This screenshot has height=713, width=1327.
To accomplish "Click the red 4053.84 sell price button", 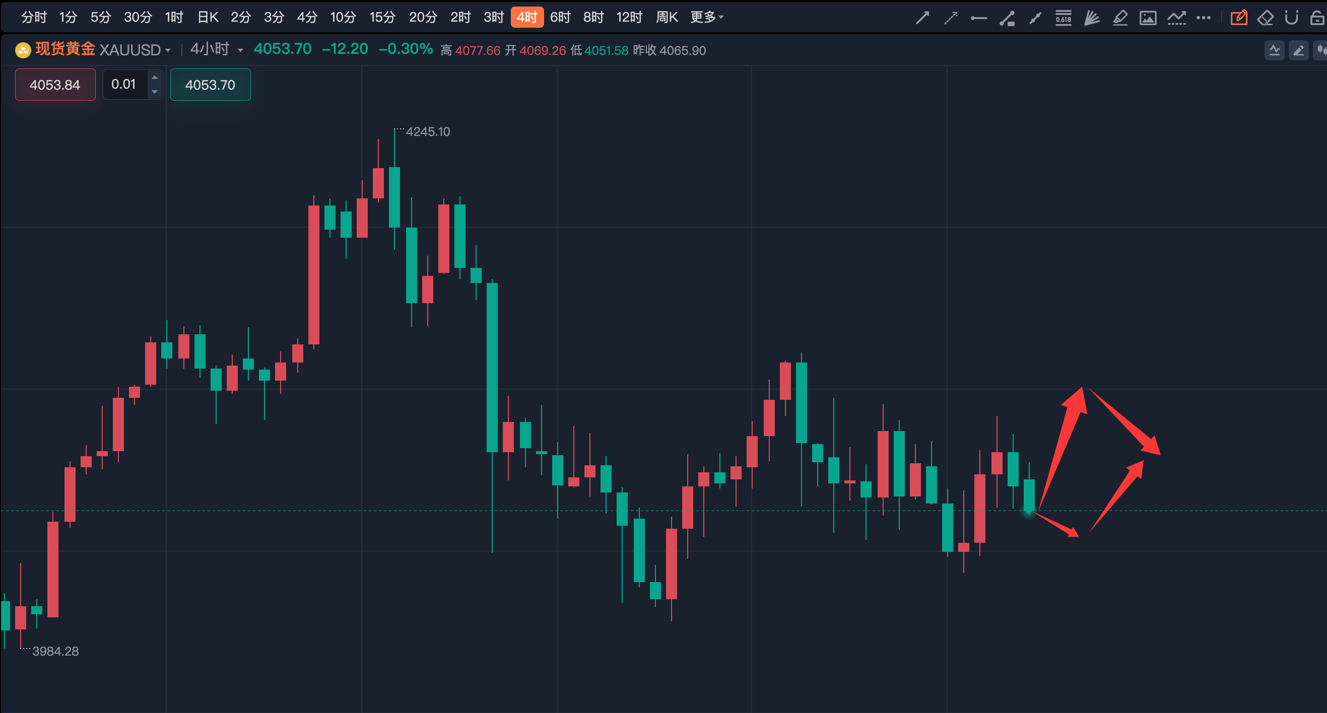I will 55,85.
